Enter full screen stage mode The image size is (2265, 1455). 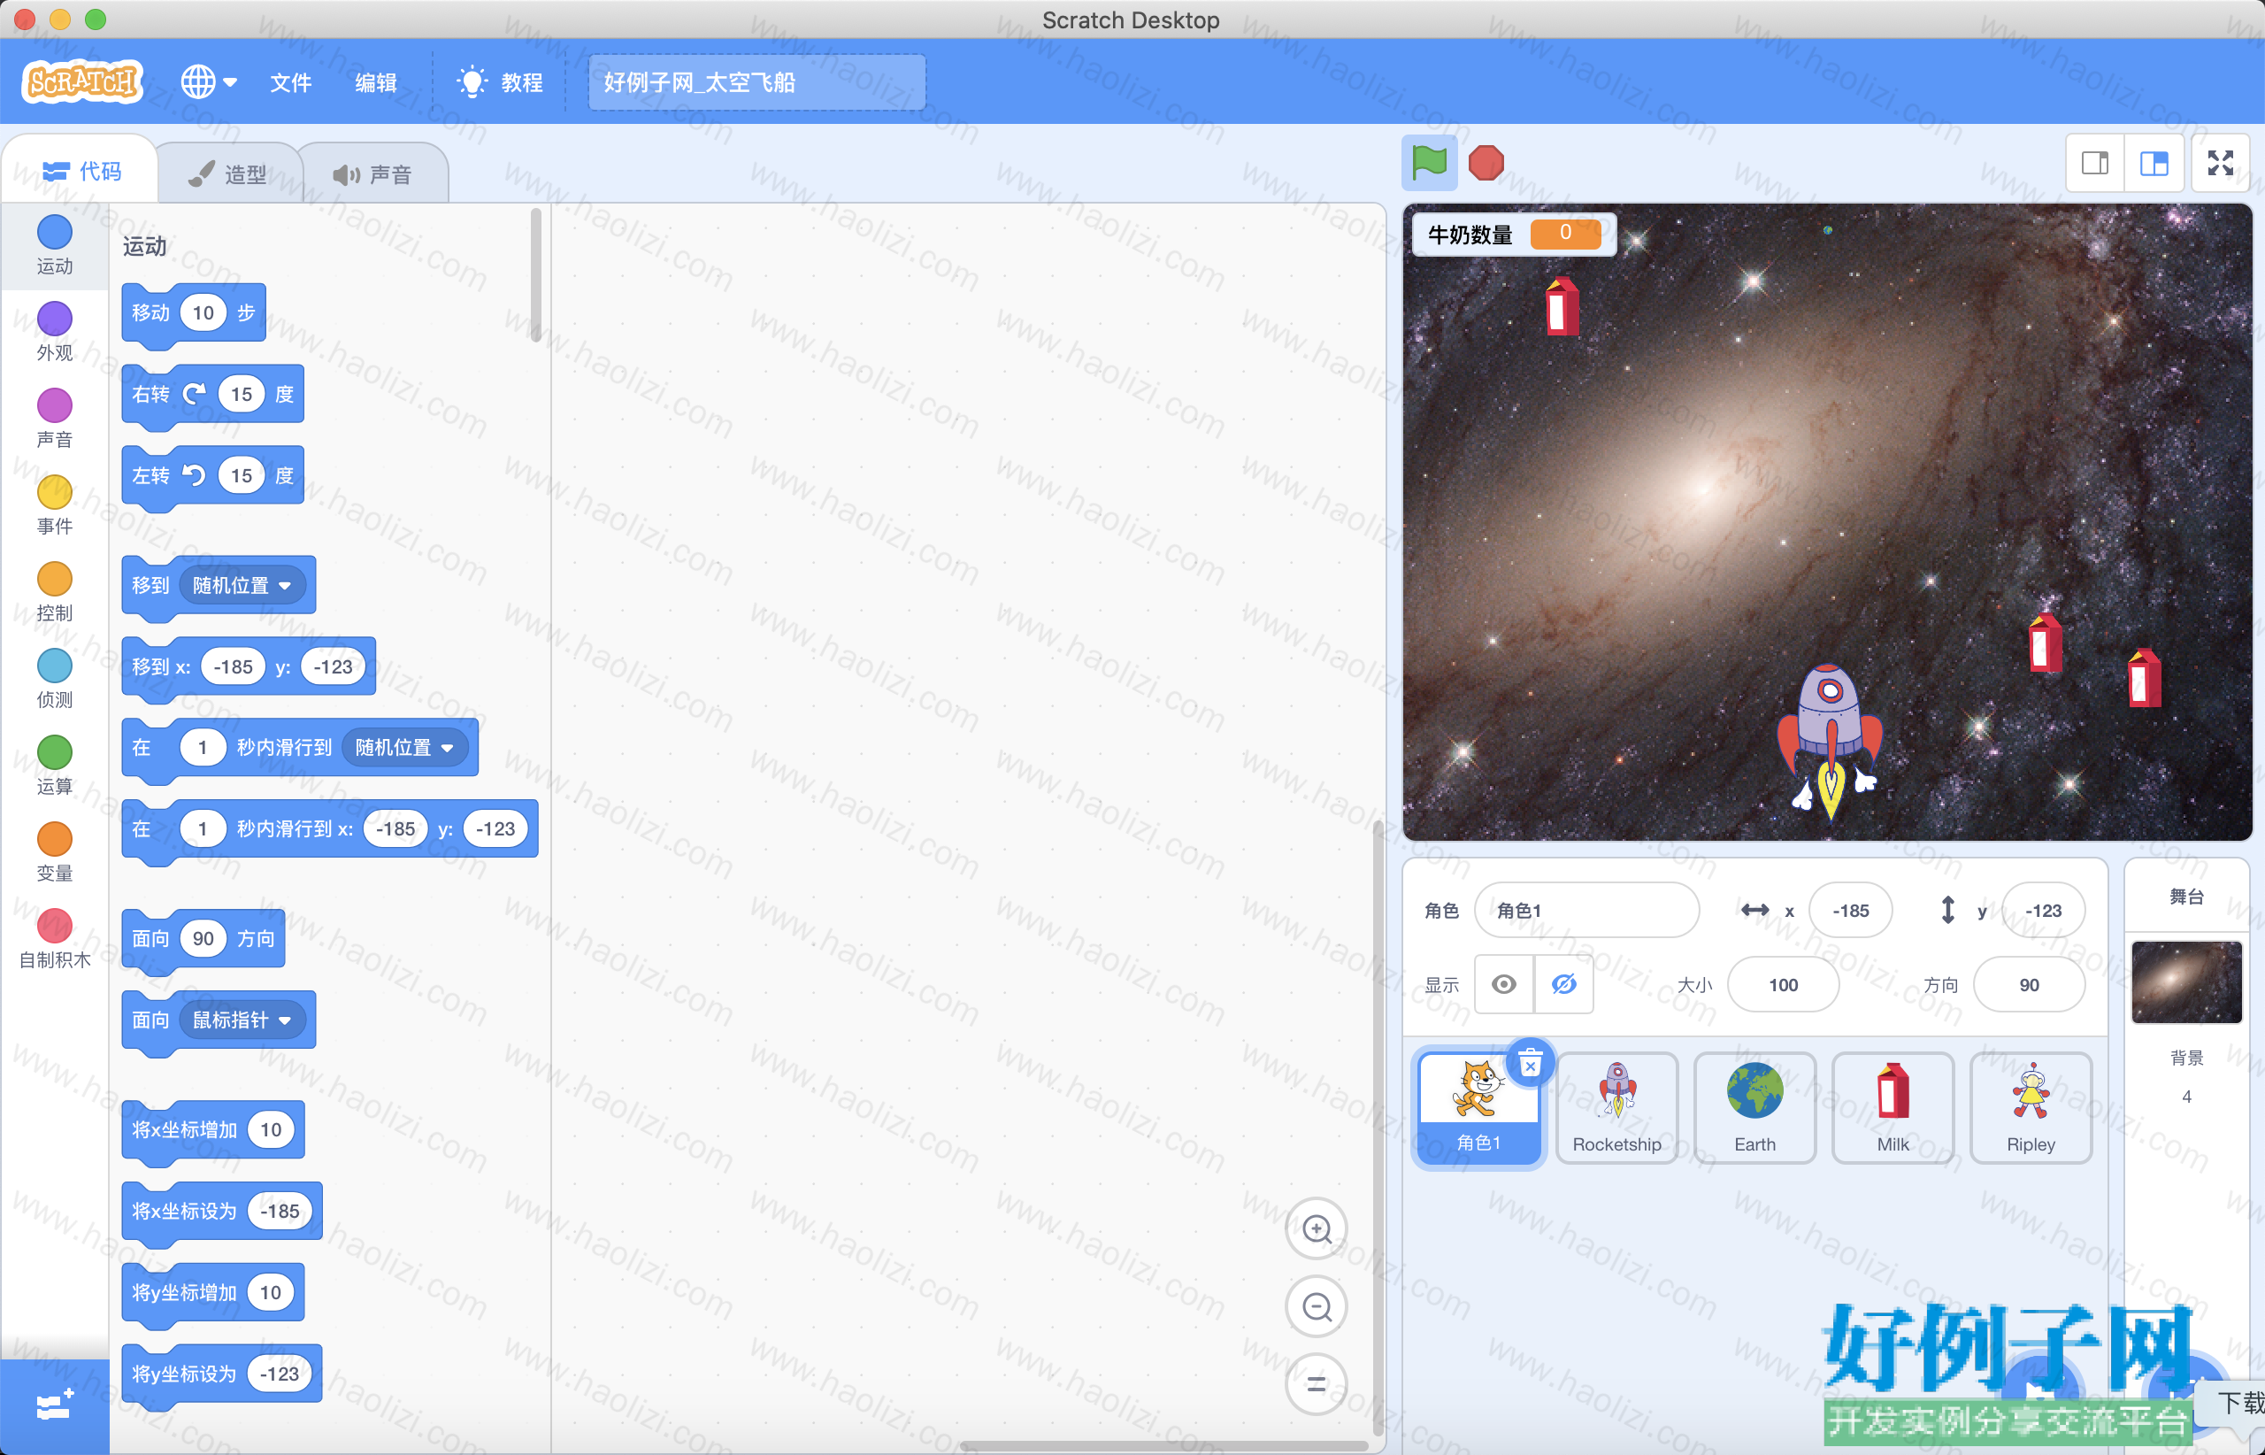coord(2221,164)
